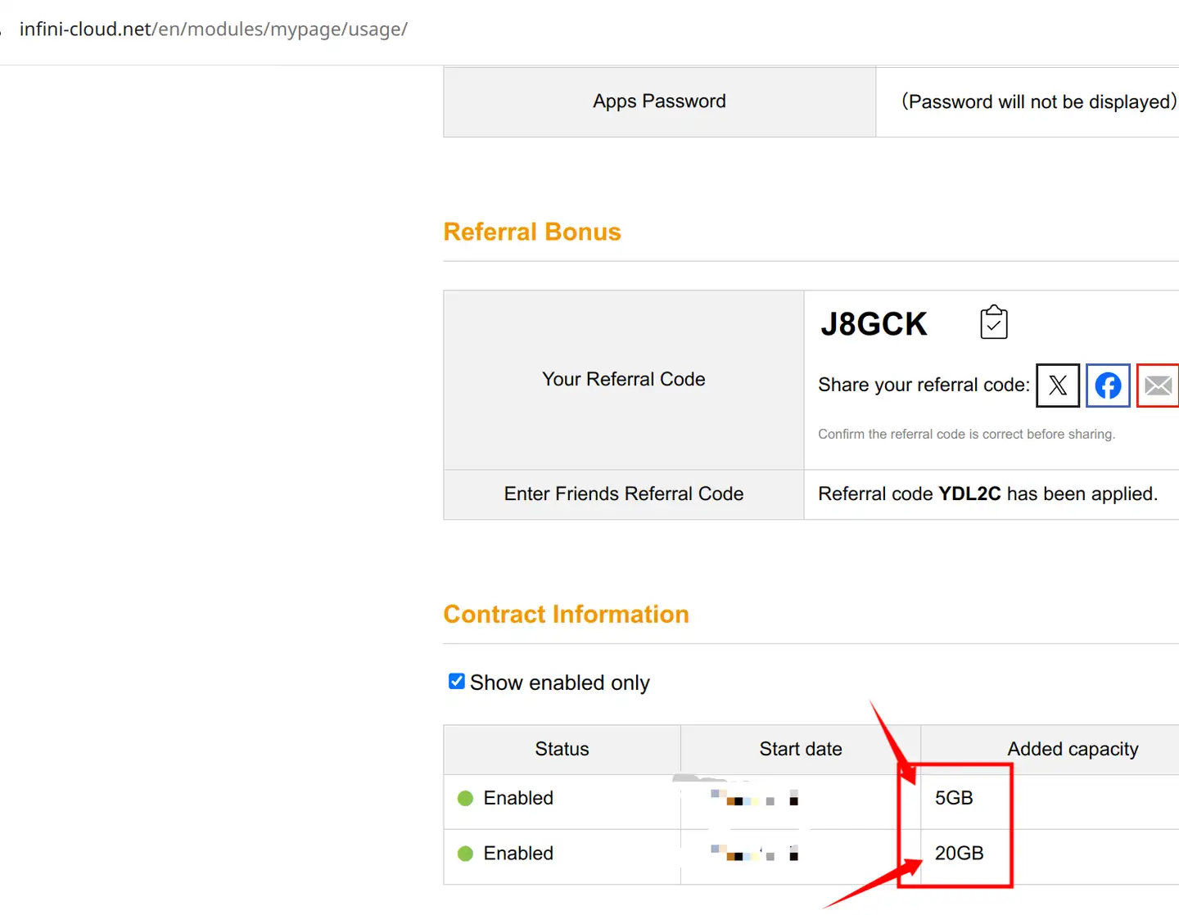Click the Added capacity column header
This screenshot has height=915, width=1179.
pyautogui.click(x=1072, y=749)
